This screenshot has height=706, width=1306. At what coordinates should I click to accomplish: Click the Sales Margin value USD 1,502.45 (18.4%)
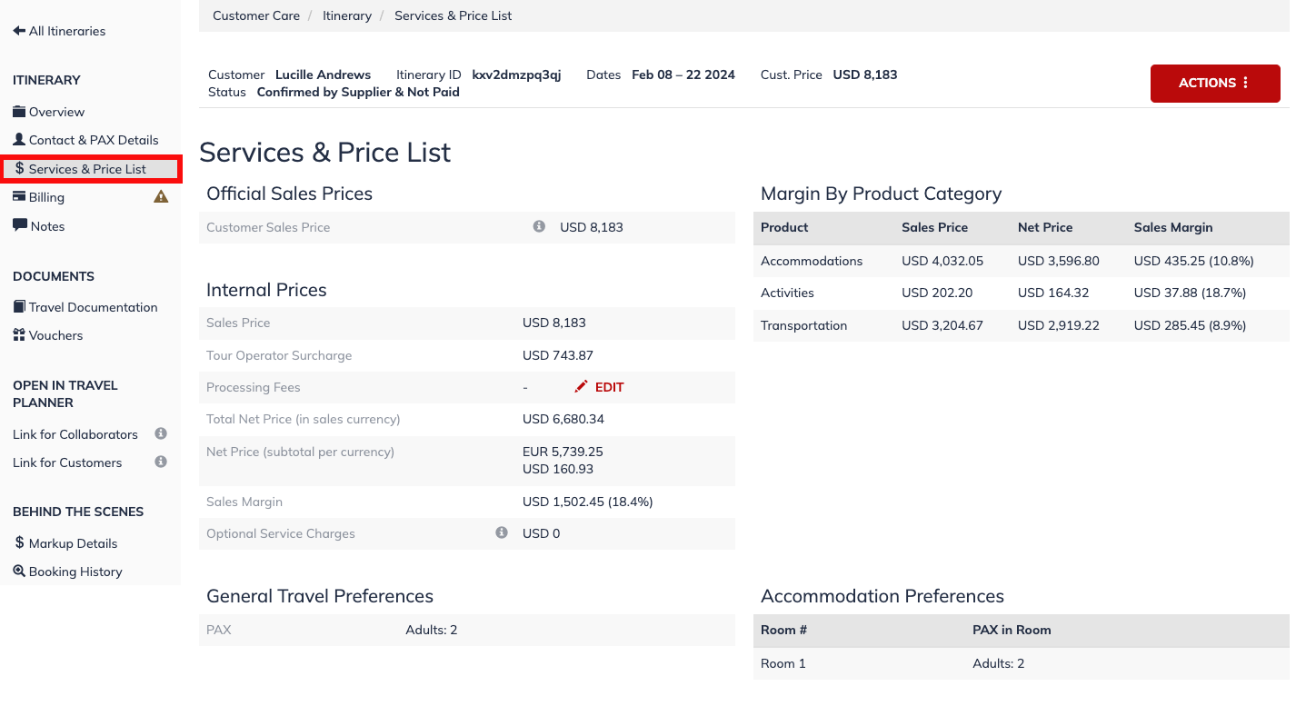588,502
